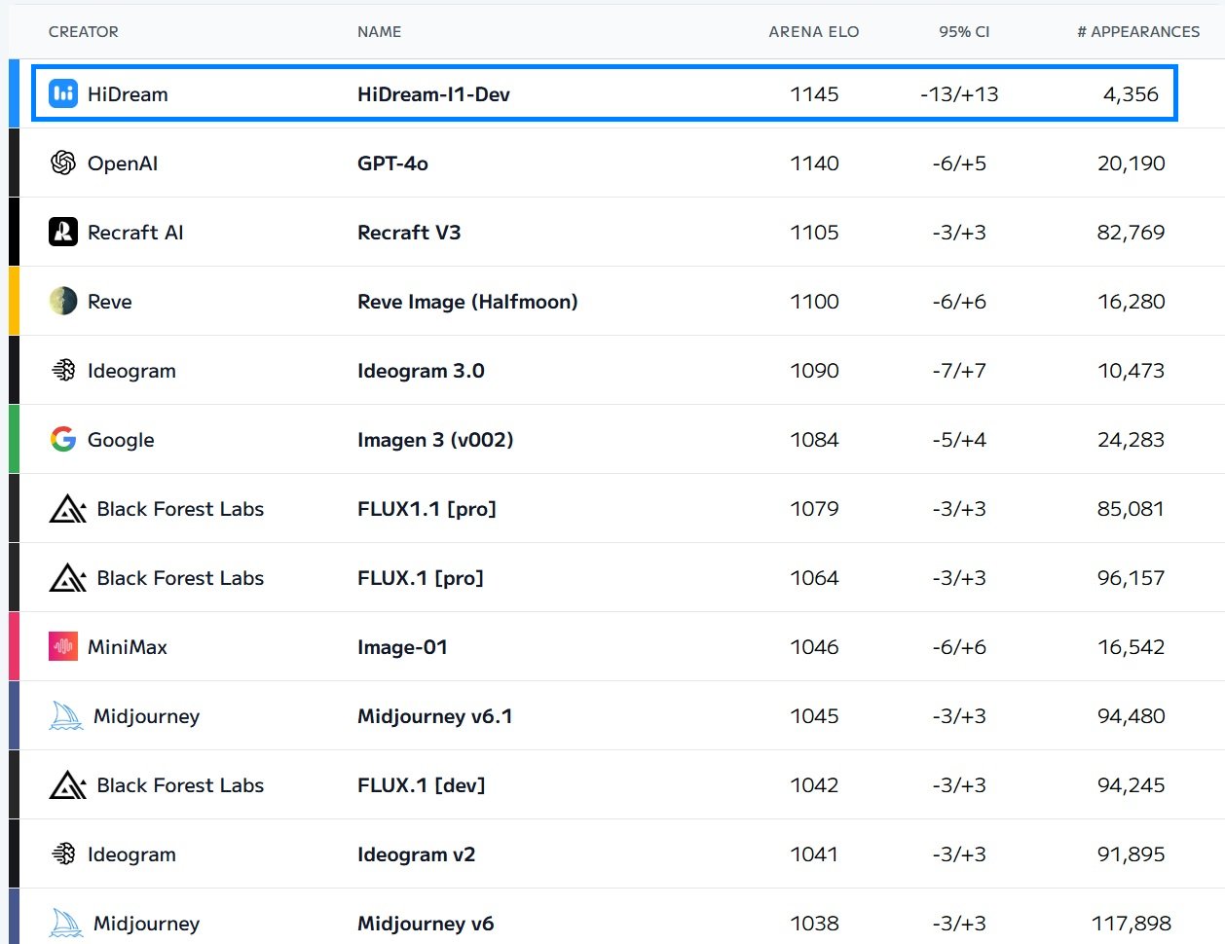Image resolution: width=1225 pixels, height=944 pixels.
Task: Select the Ideogram 3.0 model name
Action: coord(421,371)
